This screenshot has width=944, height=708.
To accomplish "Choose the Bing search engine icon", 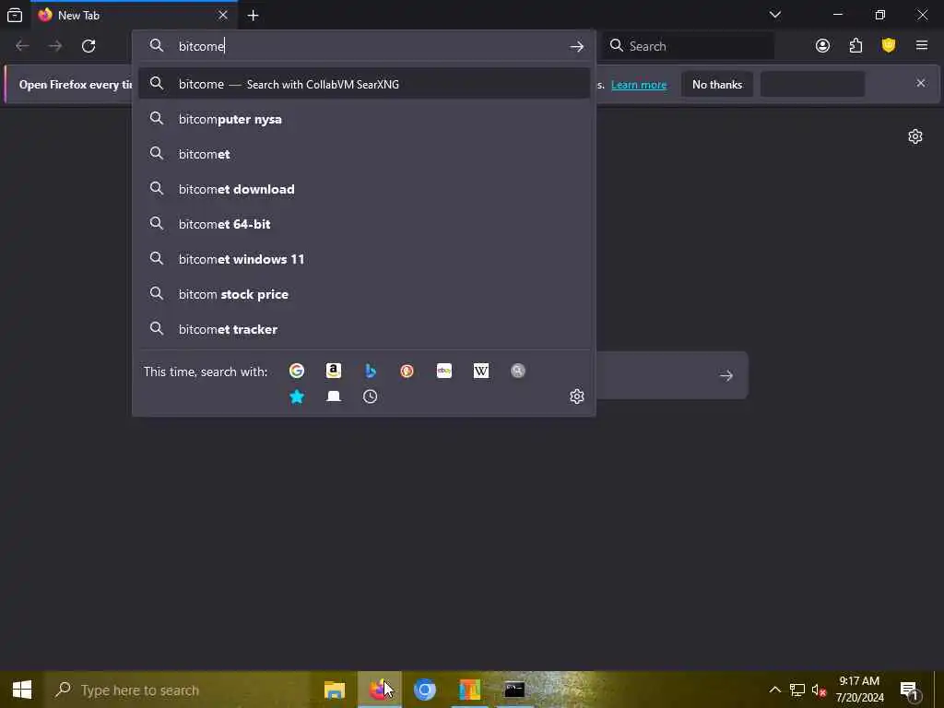I will pos(371,371).
